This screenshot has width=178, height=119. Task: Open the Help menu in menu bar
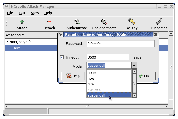tap(48, 13)
